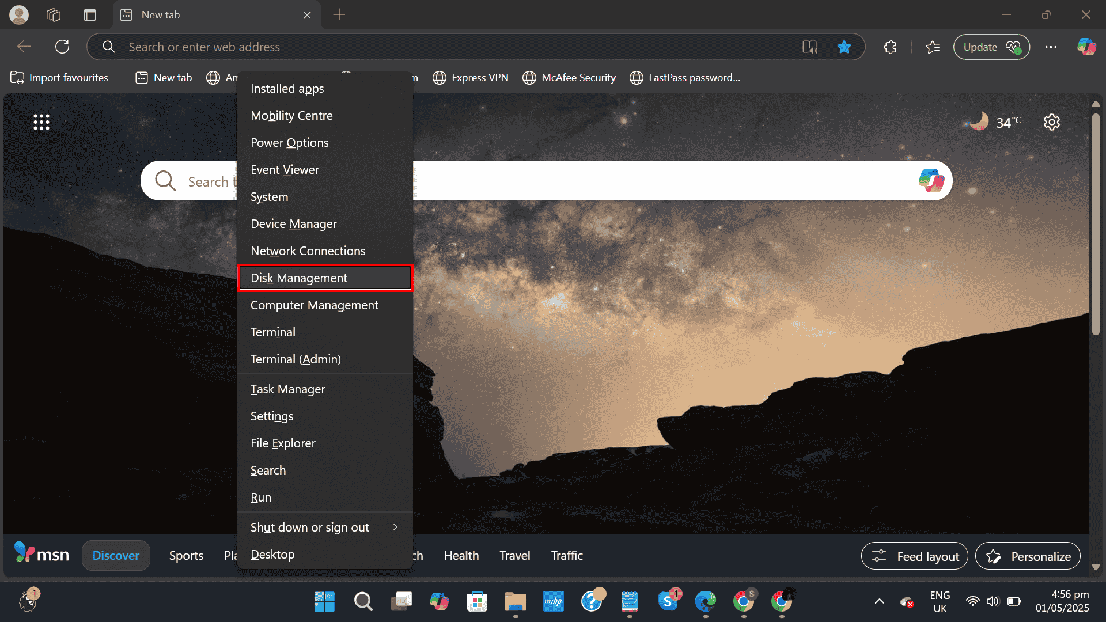Launch Notepad from the taskbar

tap(630, 601)
